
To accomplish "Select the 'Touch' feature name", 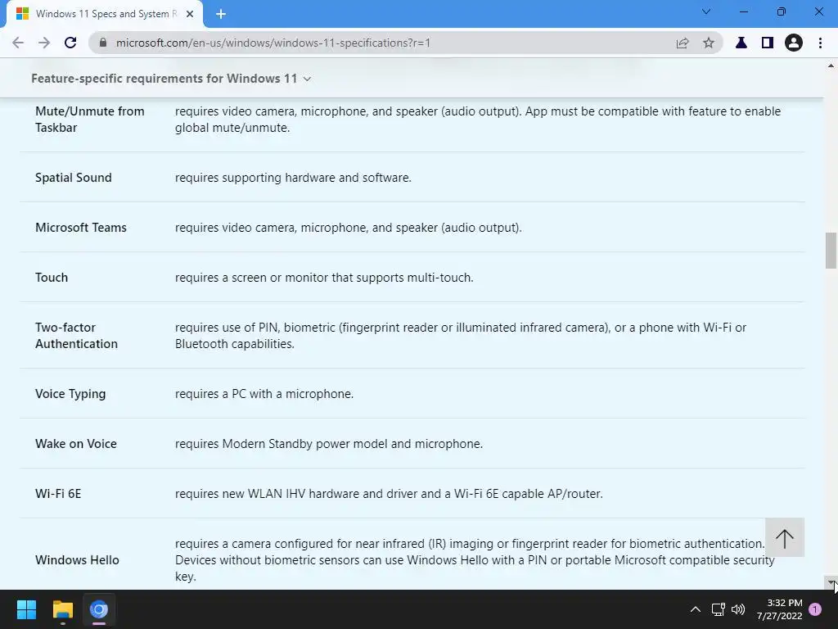I will (x=52, y=278).
